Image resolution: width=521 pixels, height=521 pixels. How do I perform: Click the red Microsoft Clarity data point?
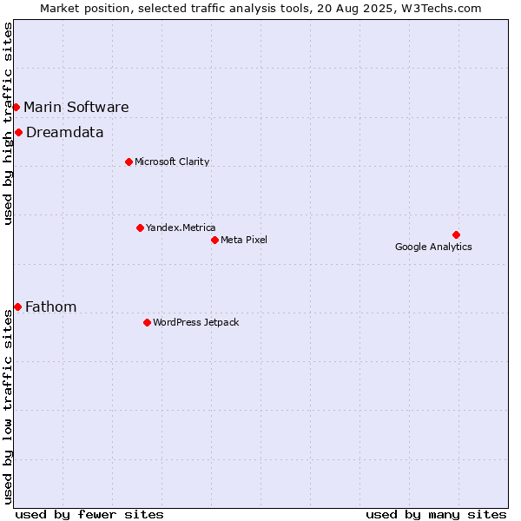pos(129,162)
